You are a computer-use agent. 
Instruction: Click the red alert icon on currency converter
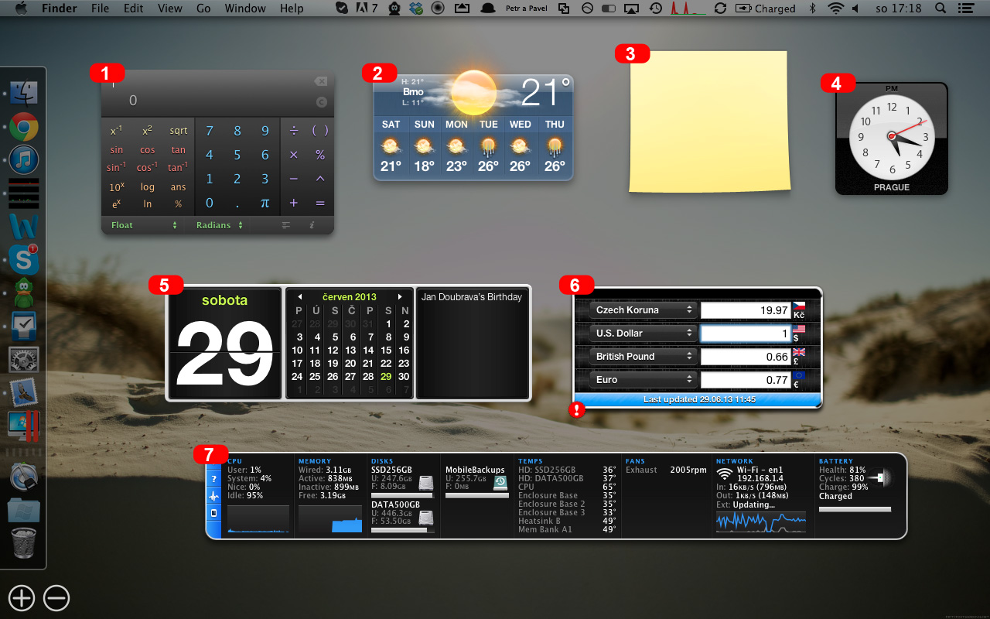tap(576, 411)
